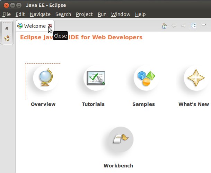Viewport: 211px width, 173px height.
Task: Go to the Workbench arrow icon
Action: tap(121, 139)
